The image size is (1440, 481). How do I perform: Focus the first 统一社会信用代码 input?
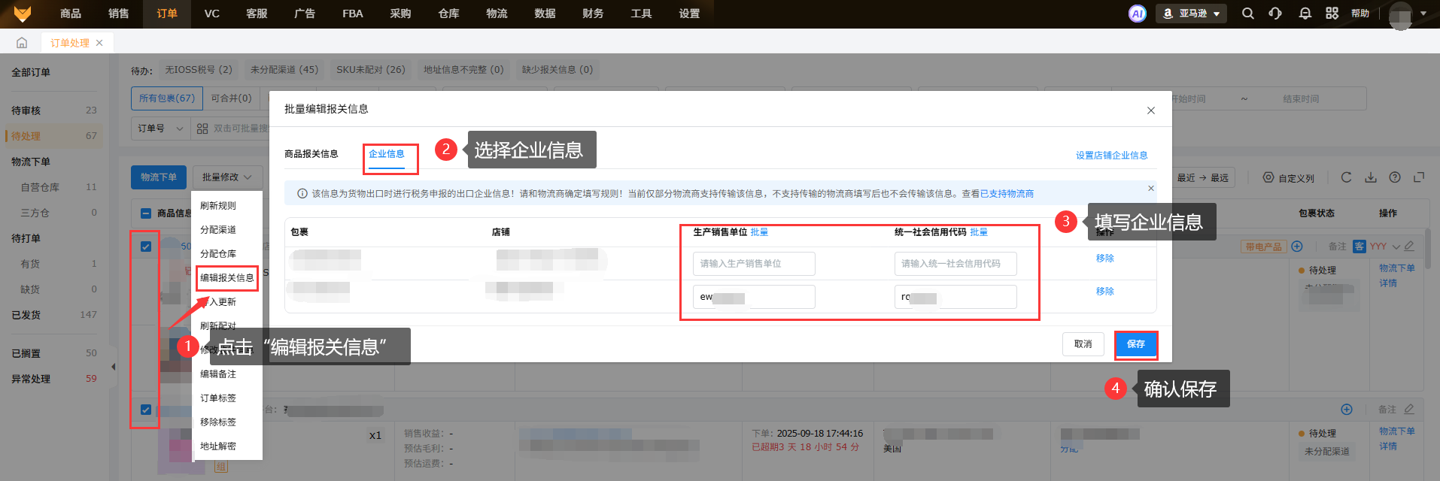(x=955, y=264)
